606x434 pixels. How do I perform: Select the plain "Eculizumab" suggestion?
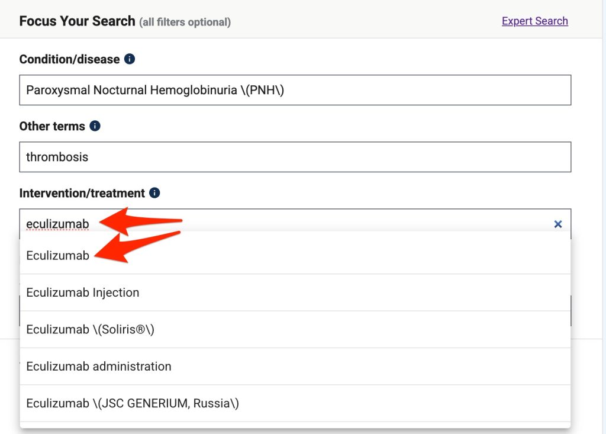pos(58,255)
